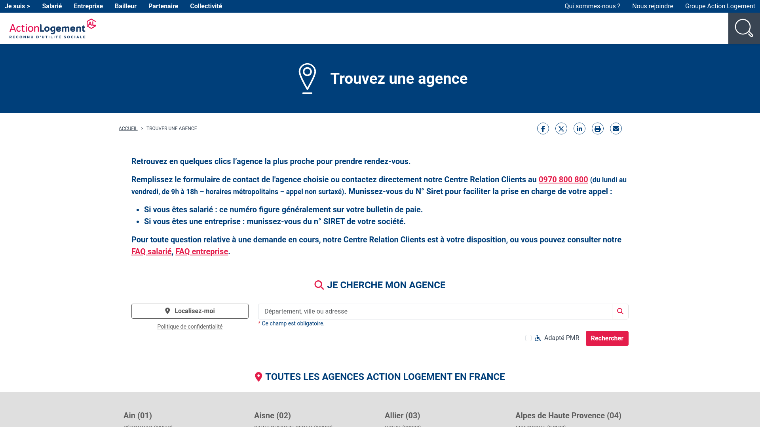Go to ACCUEIL breadcrumb link
760x427 pixels.
coord(128,128)
